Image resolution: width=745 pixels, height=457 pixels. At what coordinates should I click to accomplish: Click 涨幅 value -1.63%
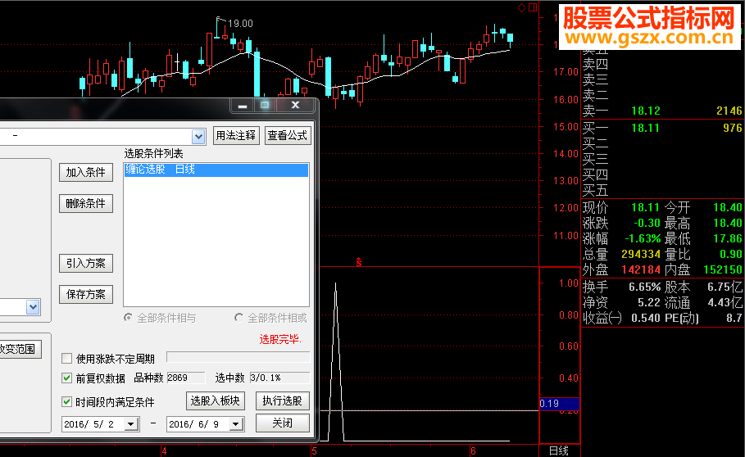coord(643,238)
